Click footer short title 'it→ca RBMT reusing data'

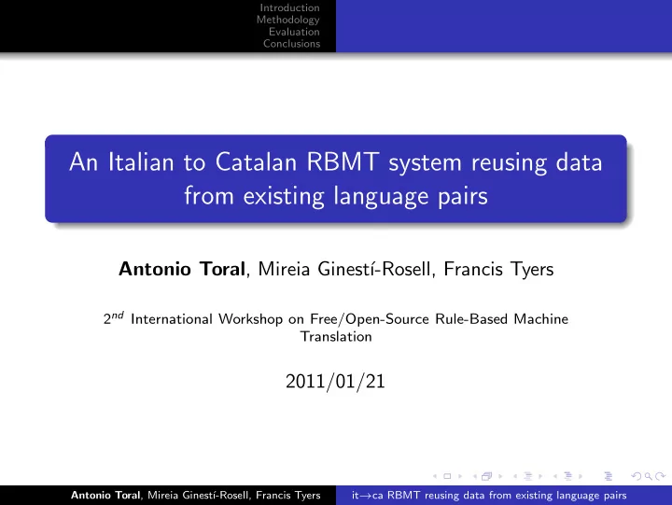pyautogui.click(x=489, y=496)
